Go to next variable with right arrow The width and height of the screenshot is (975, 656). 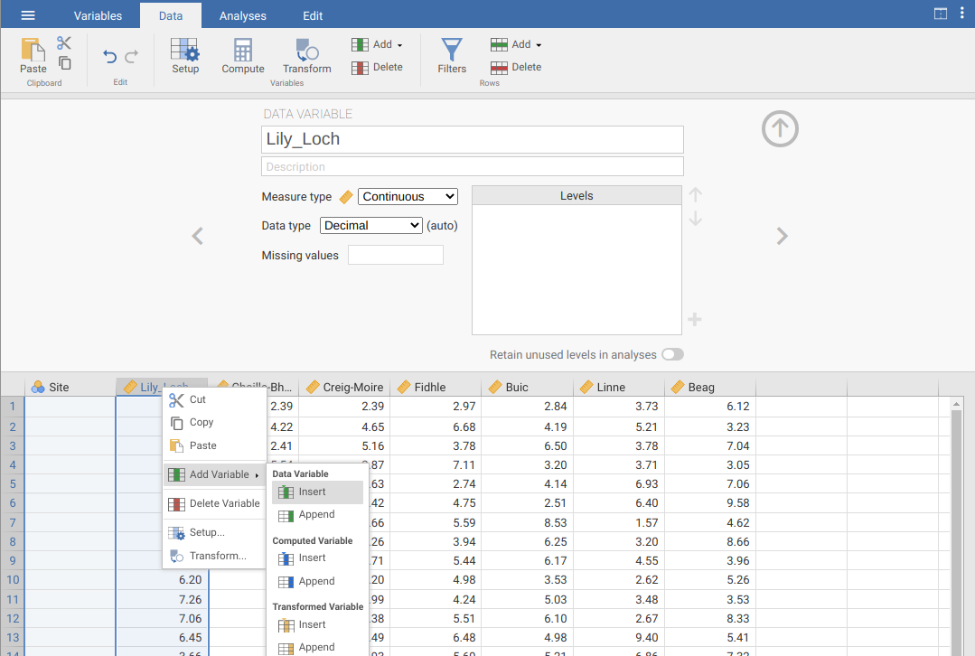783,237
